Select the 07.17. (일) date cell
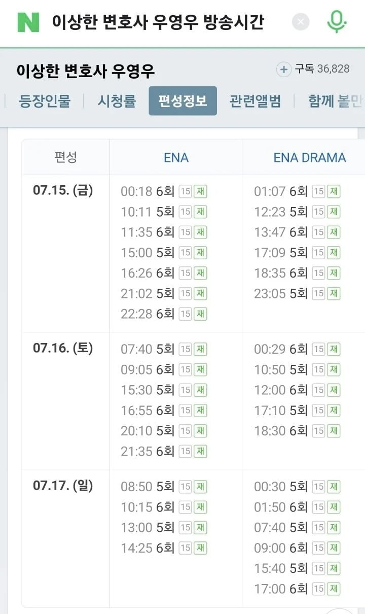The width and height of the screenshot is (365, 614). pyautogui.click(x=63, y=486)
